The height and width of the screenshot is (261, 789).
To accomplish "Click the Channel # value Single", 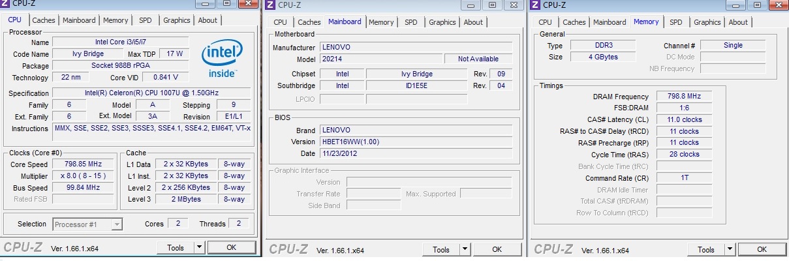I will coord(733,45).
